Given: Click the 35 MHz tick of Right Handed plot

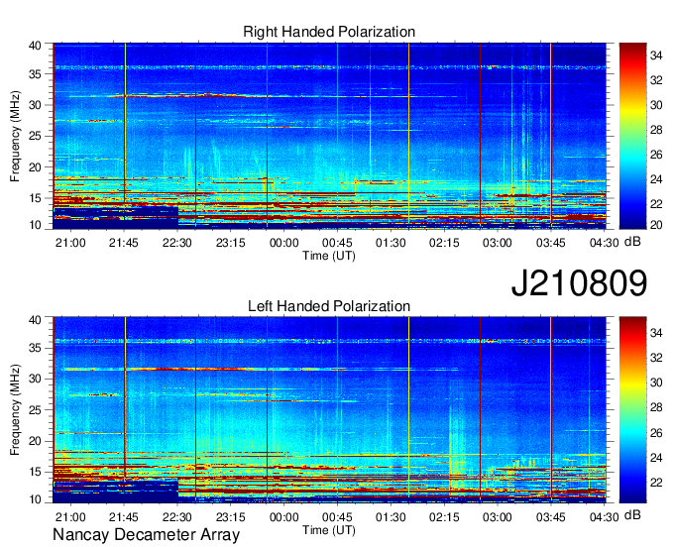Looking at the screenshot, I should tap(35, 74).
